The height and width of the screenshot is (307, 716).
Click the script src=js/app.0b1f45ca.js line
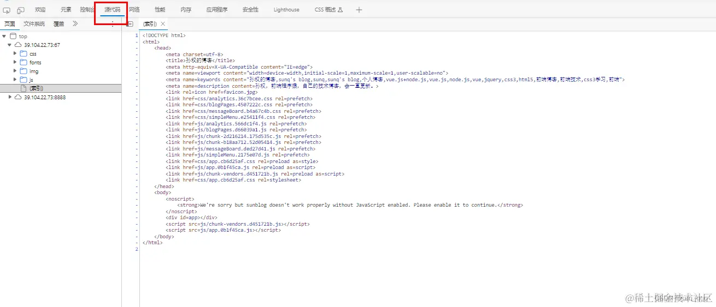224,230
